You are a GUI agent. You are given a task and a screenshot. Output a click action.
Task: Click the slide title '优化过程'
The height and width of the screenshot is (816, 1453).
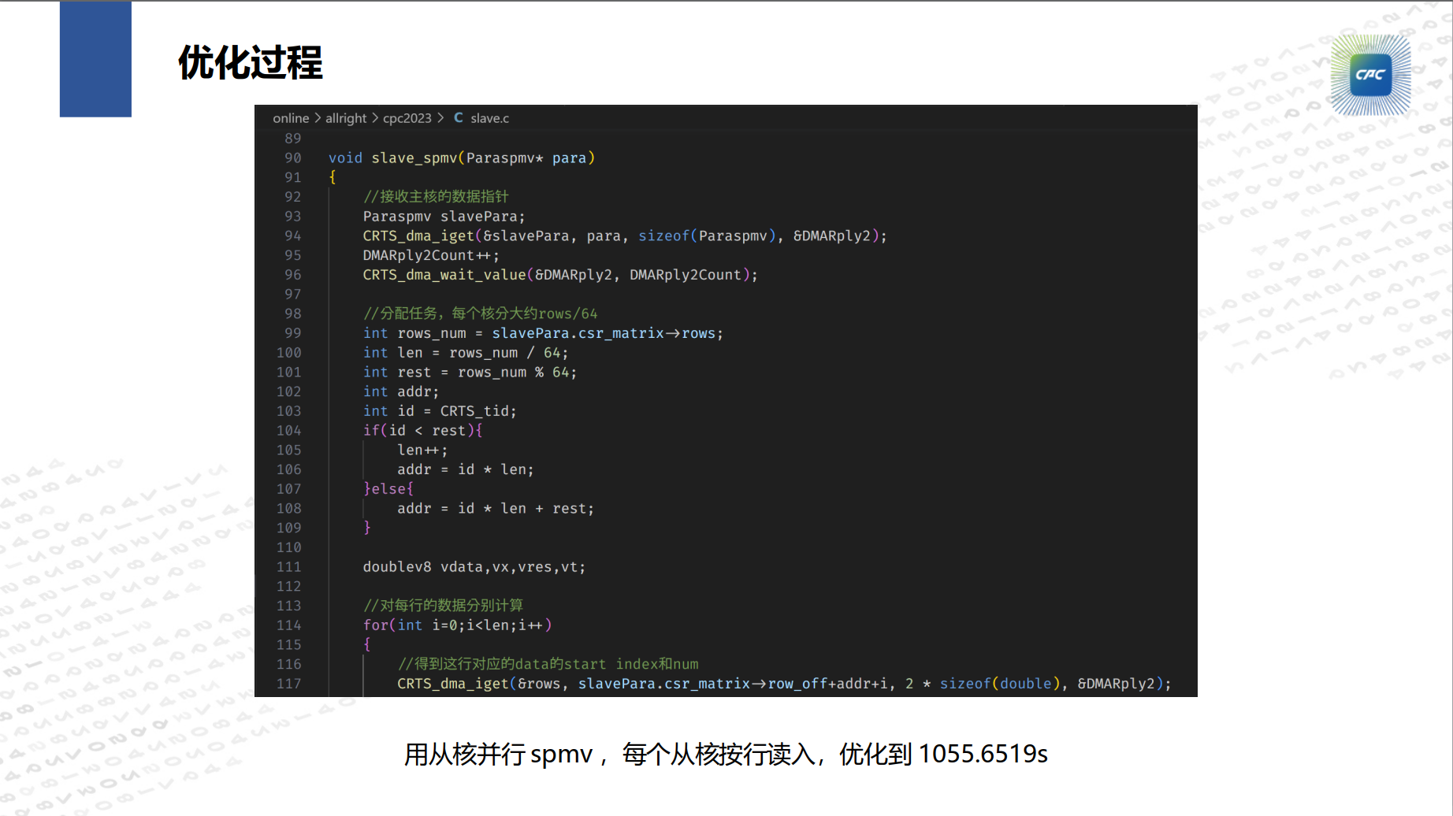(x=250, y=62)
